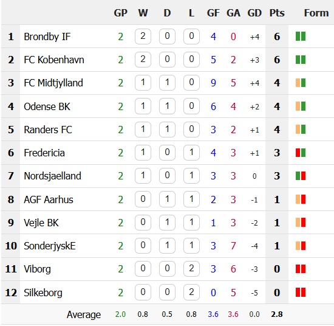Click Viborg losses box showing 2
Screen dimensions: 334x326
click(191, 269)
